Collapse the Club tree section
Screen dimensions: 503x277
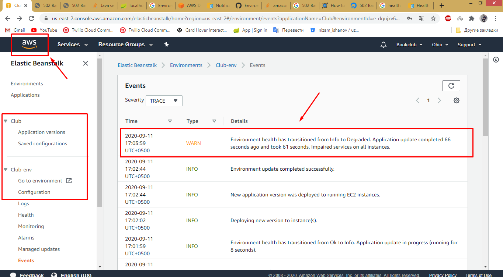coord(6,121)
